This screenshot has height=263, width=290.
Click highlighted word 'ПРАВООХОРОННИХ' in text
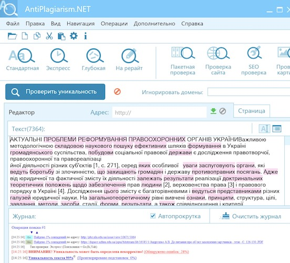click(x=157, y=139)
